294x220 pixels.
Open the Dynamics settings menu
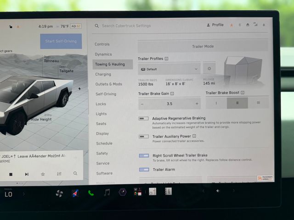pos(103,54)
